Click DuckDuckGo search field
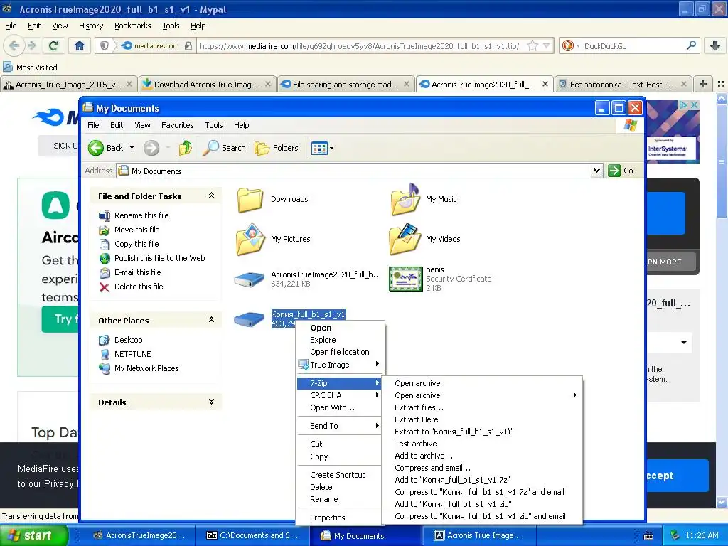 (633, 46)
